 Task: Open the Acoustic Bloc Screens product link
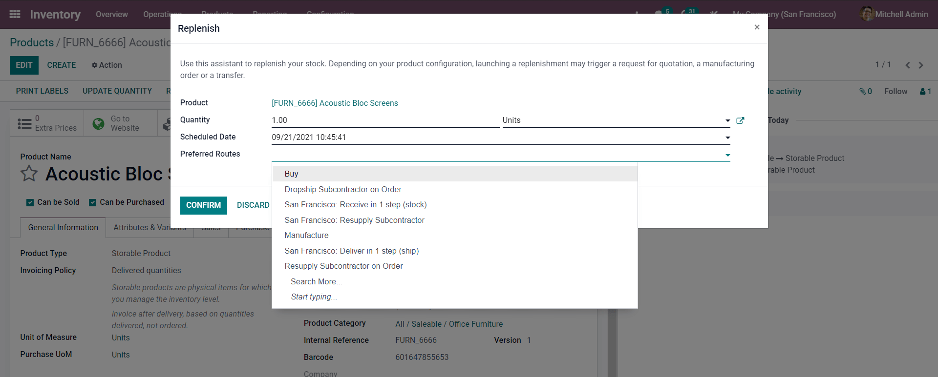(x=335, y=103)
